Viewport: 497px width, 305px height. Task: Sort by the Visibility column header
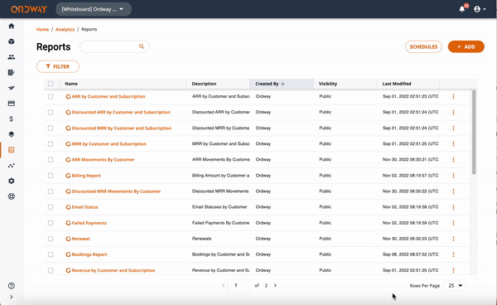click(328, 84)
